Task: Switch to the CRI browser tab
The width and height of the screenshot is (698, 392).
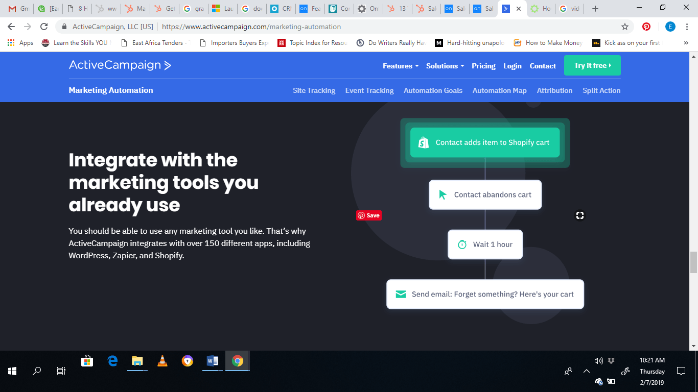Action: [281, 9]
